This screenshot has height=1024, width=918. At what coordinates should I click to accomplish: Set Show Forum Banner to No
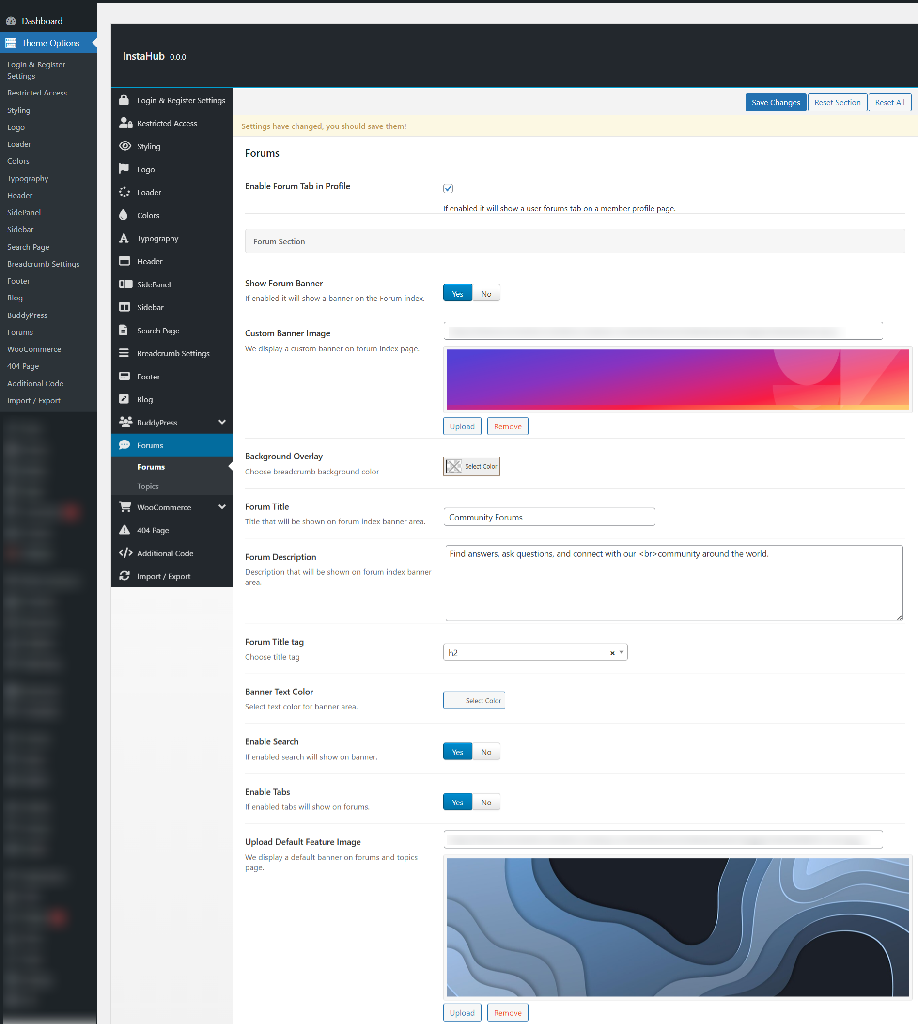click(486, 294)
